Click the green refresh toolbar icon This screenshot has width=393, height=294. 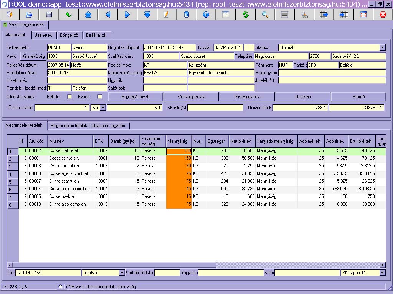[x=246, y=15]
